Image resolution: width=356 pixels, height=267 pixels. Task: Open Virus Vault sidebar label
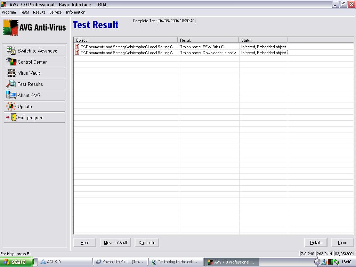point(29,73)
